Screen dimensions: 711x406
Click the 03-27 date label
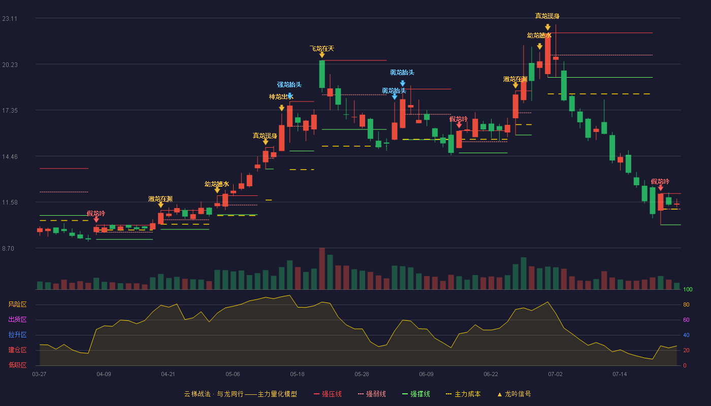tap(39, 374)
